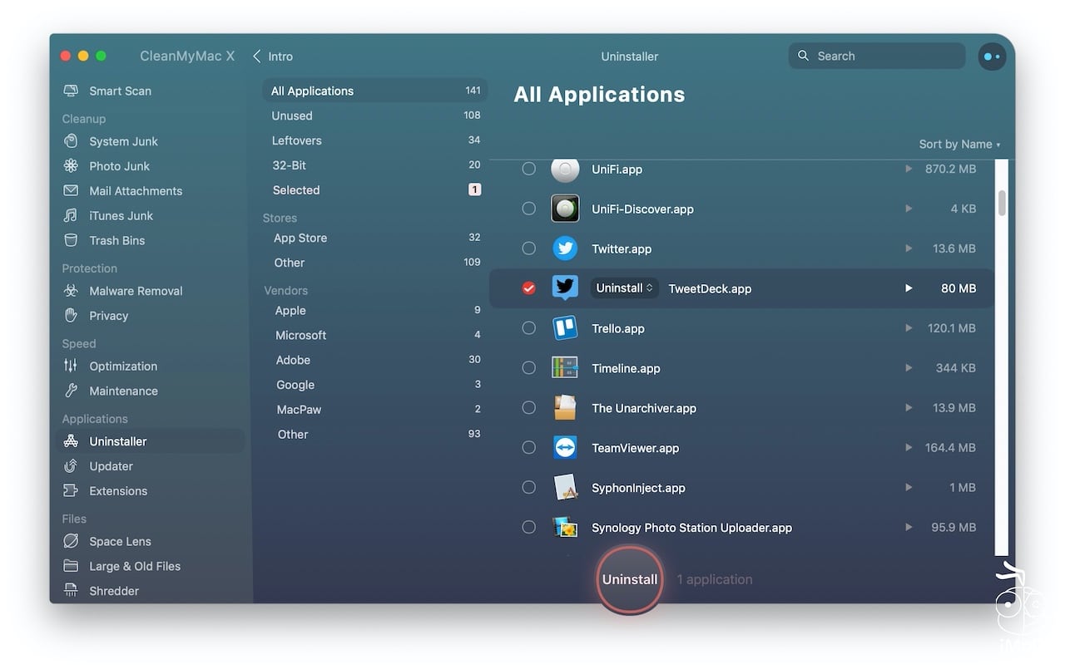
Task: Select the Photo Junk flower icon
Action: click(72, 166)
